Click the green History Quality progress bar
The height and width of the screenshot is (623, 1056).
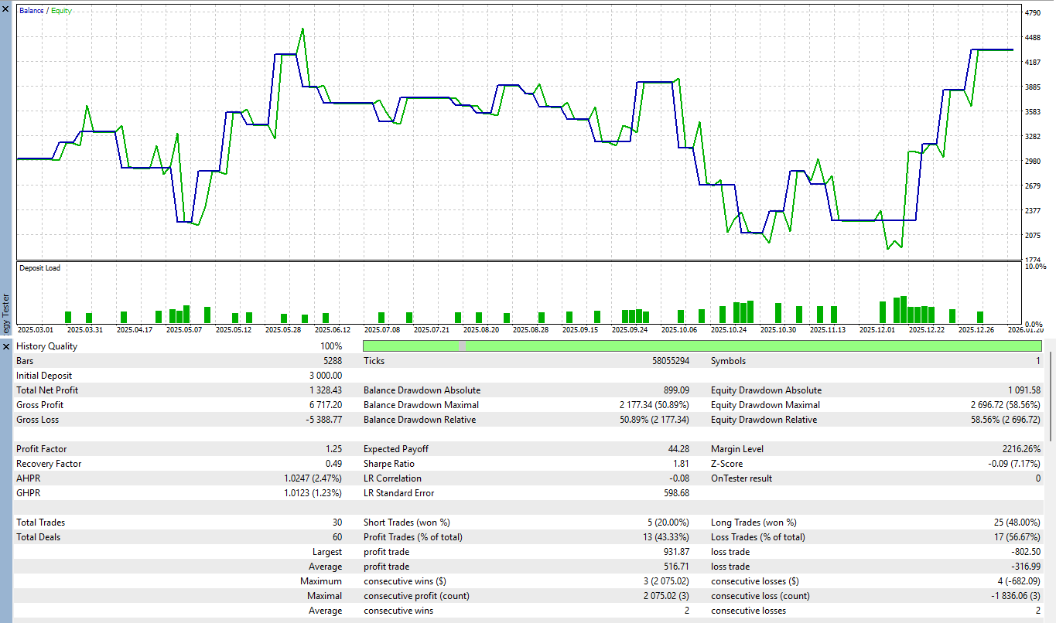click(x=696, y=346)
